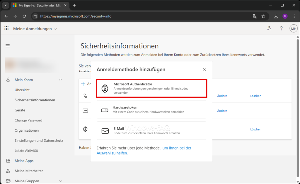Collapse the Mein Konto section
Image resolution: width=300 pixels, height=184 pixels.
(60, 80)
